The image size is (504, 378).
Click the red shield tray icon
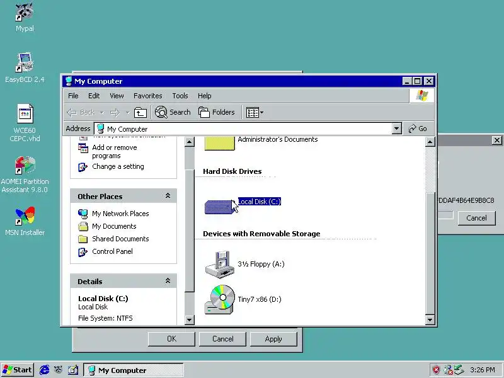tap(436, 370)
